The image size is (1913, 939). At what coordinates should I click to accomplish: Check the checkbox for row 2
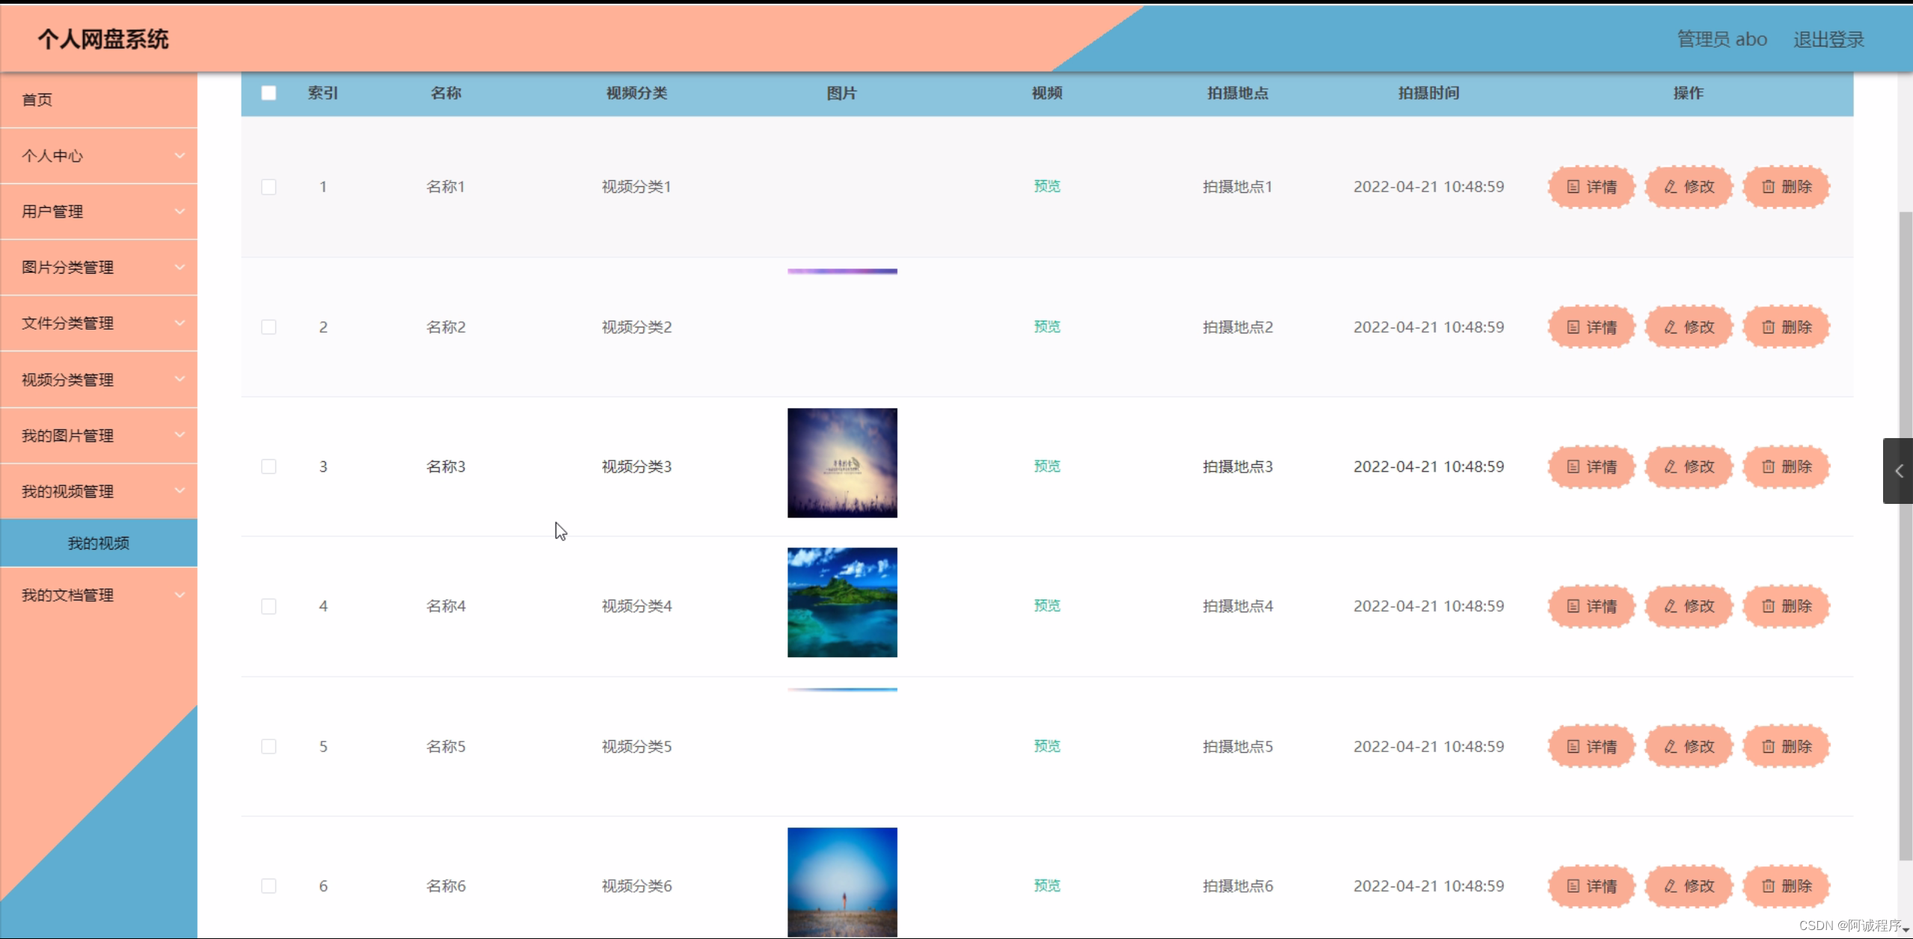coord(268,327)
